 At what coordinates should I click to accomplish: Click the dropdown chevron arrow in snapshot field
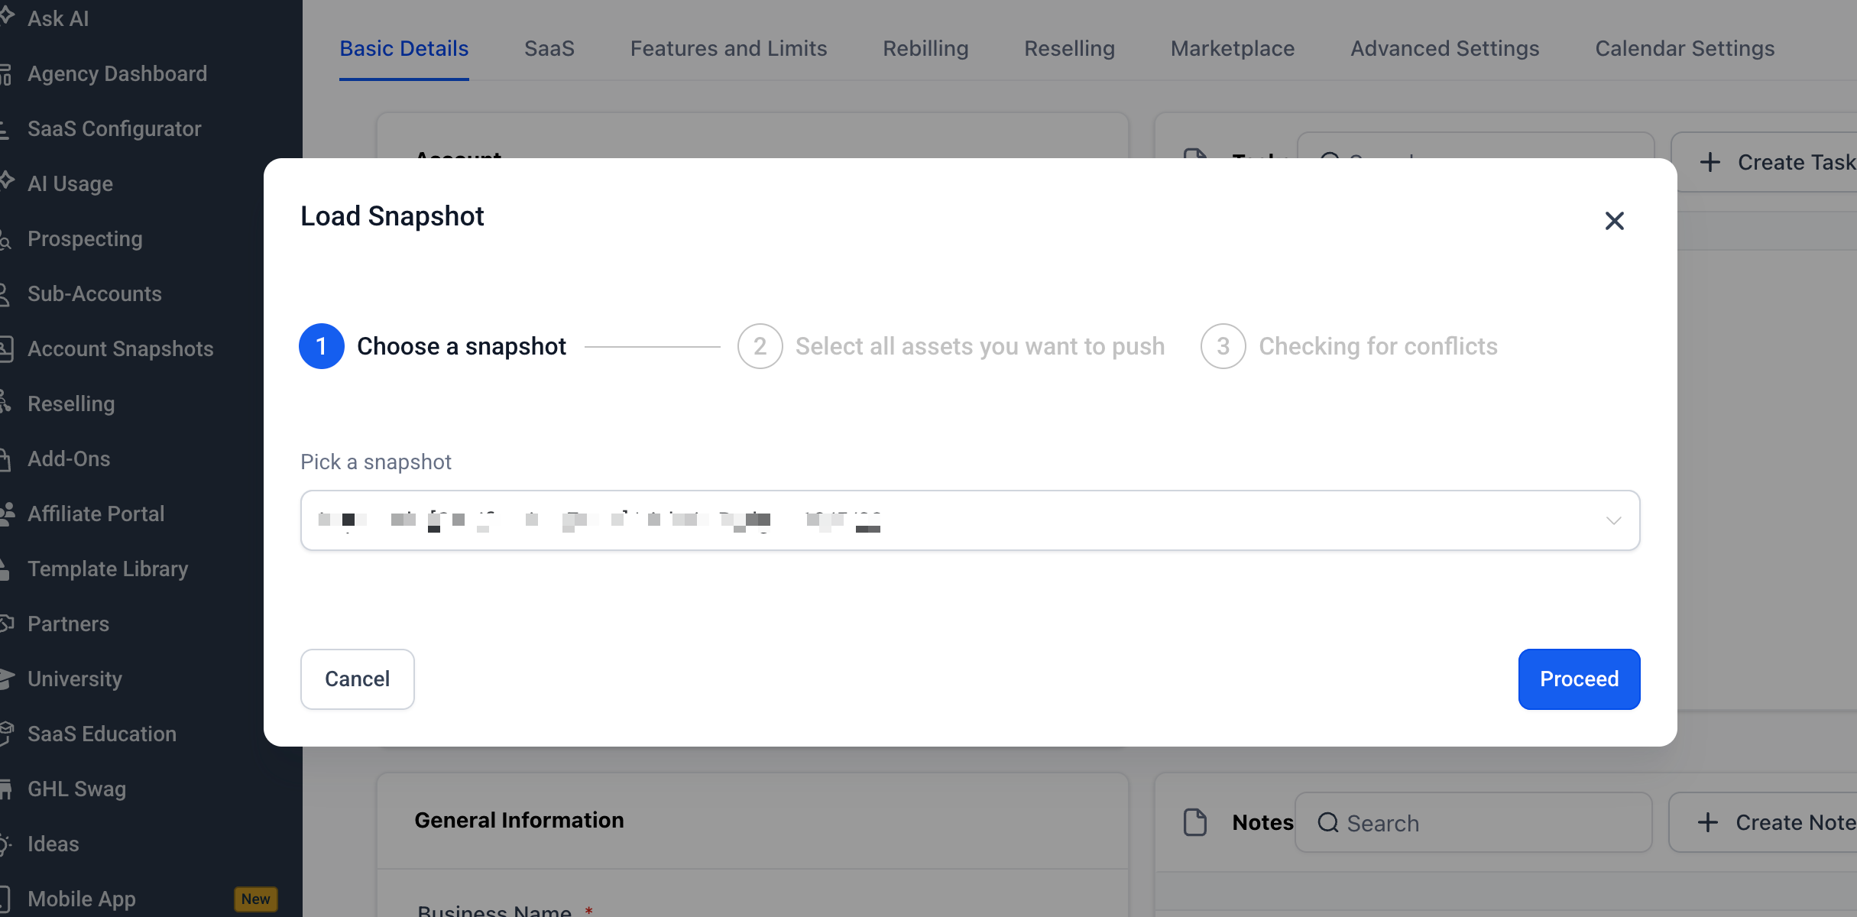(x=1613, y=520)
